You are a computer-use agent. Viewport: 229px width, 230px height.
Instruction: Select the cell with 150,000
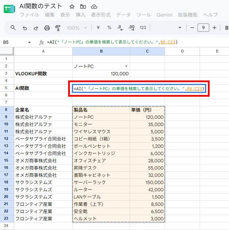click(147, 182)
